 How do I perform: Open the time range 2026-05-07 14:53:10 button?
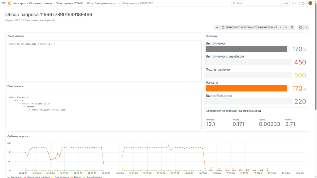(x=252, y=28)
